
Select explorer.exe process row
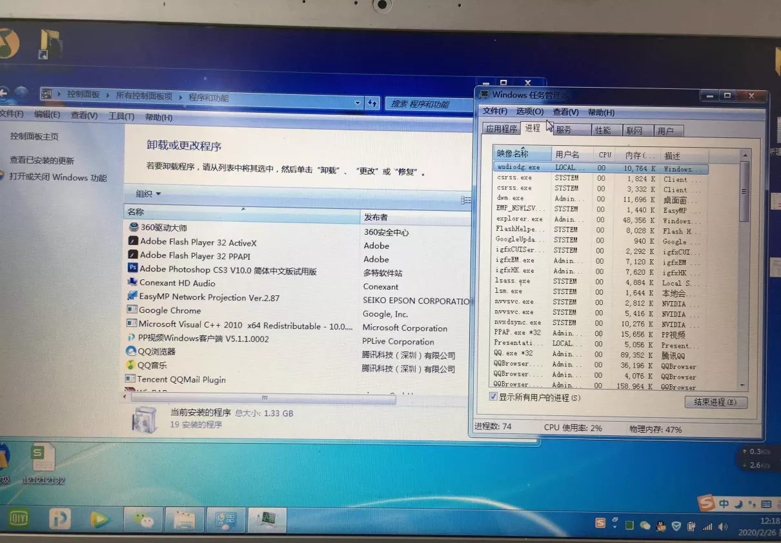(x=600, y=219)
